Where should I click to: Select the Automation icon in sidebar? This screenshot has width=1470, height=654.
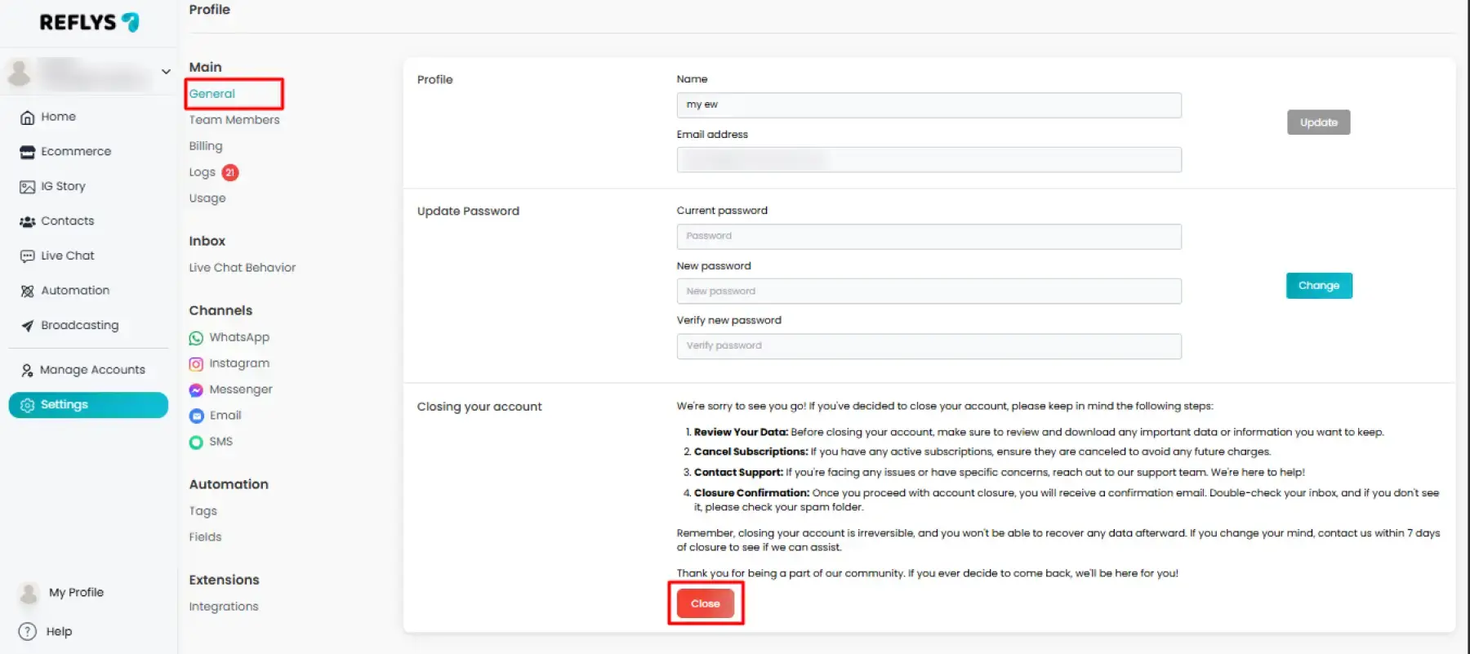pos(27,291)
